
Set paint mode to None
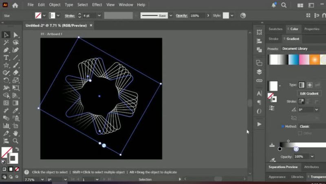(17, 169)
